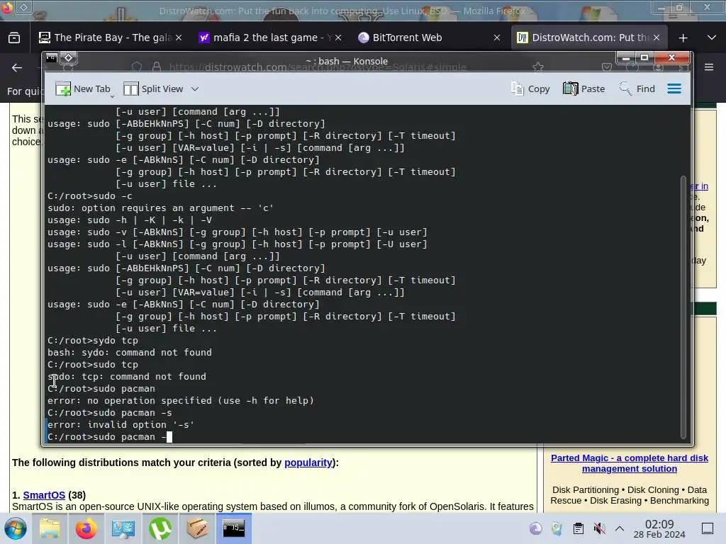Viewport: 726px width, 544px height.
Task: Close the BitTorrent Web tab
Action: click(x=497, y=38)
